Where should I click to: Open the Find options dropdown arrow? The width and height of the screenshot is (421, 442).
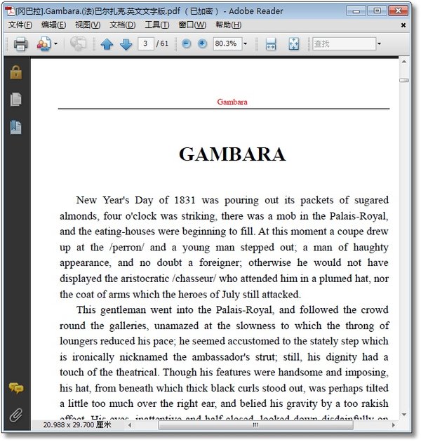pos(380,43)
